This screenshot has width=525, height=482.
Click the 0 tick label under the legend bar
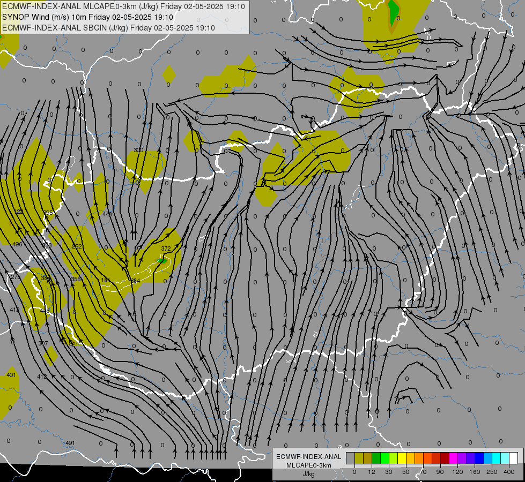coord(354,472)
